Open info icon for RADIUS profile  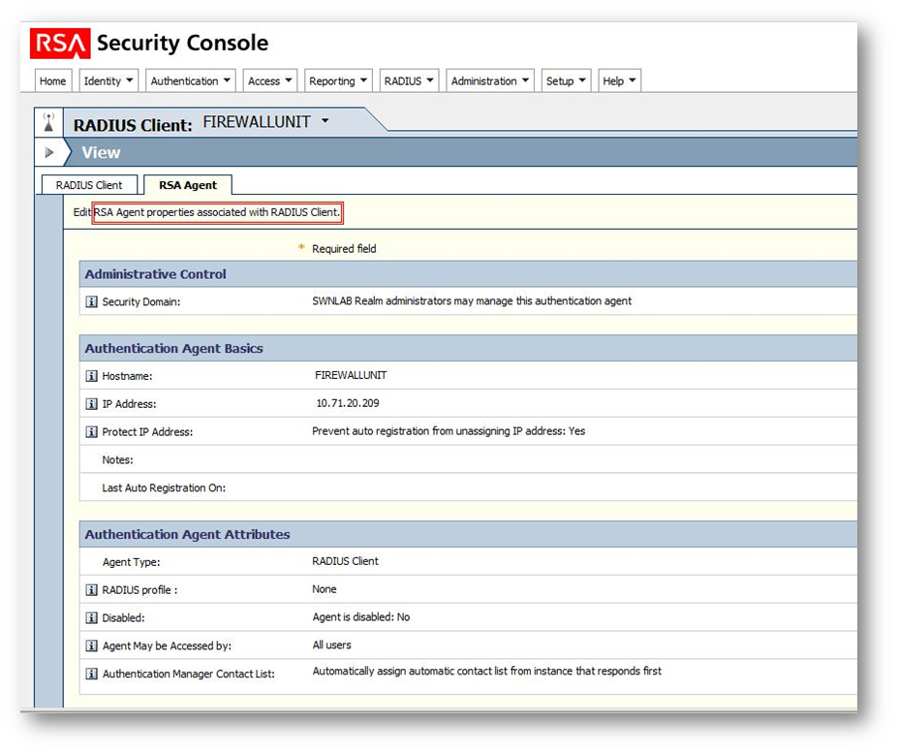91,590
